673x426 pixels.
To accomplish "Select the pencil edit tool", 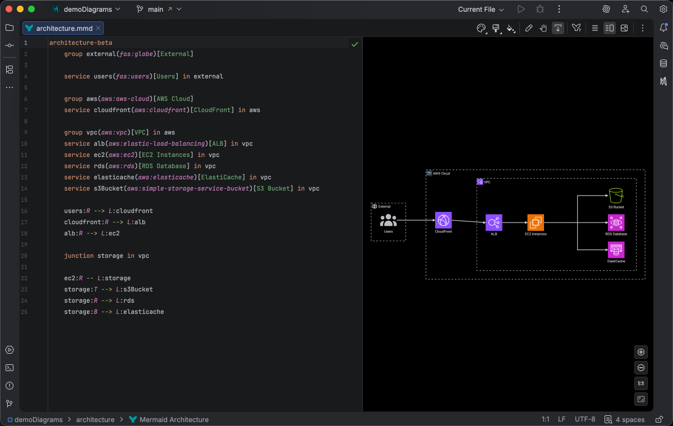I will click(529, 28).
